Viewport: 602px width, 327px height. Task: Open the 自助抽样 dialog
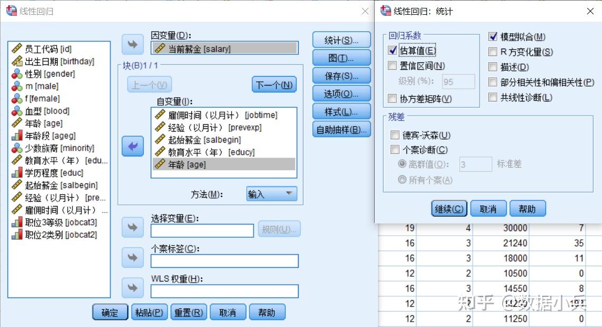click(340, 129)
